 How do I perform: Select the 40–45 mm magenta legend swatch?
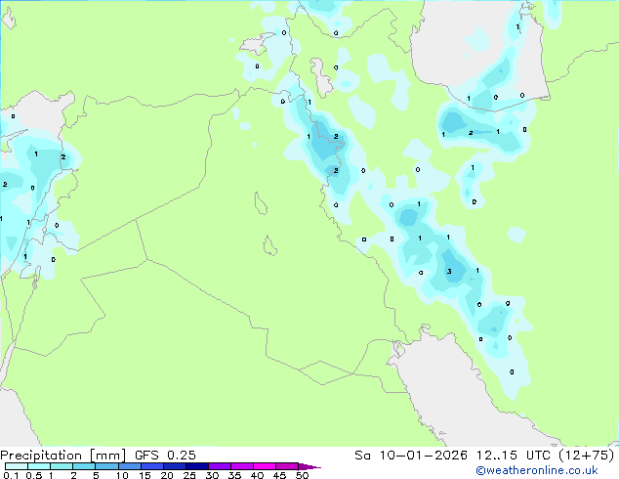coord(265,466)
